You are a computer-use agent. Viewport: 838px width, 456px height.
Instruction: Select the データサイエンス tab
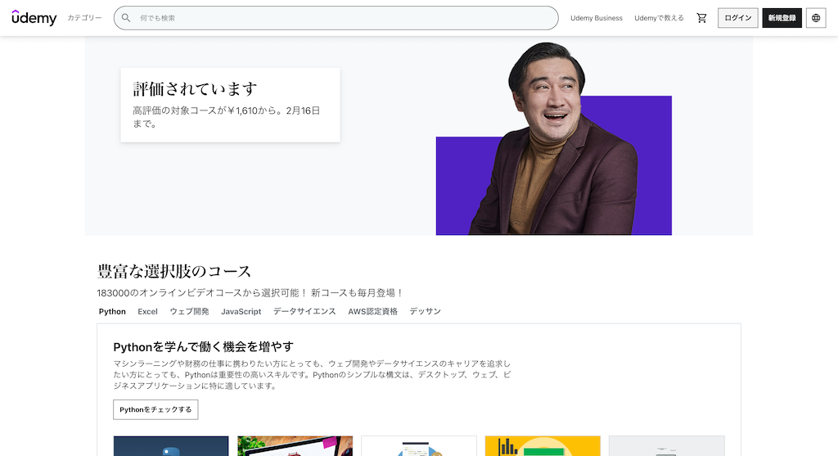pos(304,311)
